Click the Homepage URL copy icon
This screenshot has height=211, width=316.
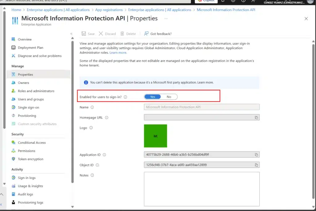pos(256,118)
